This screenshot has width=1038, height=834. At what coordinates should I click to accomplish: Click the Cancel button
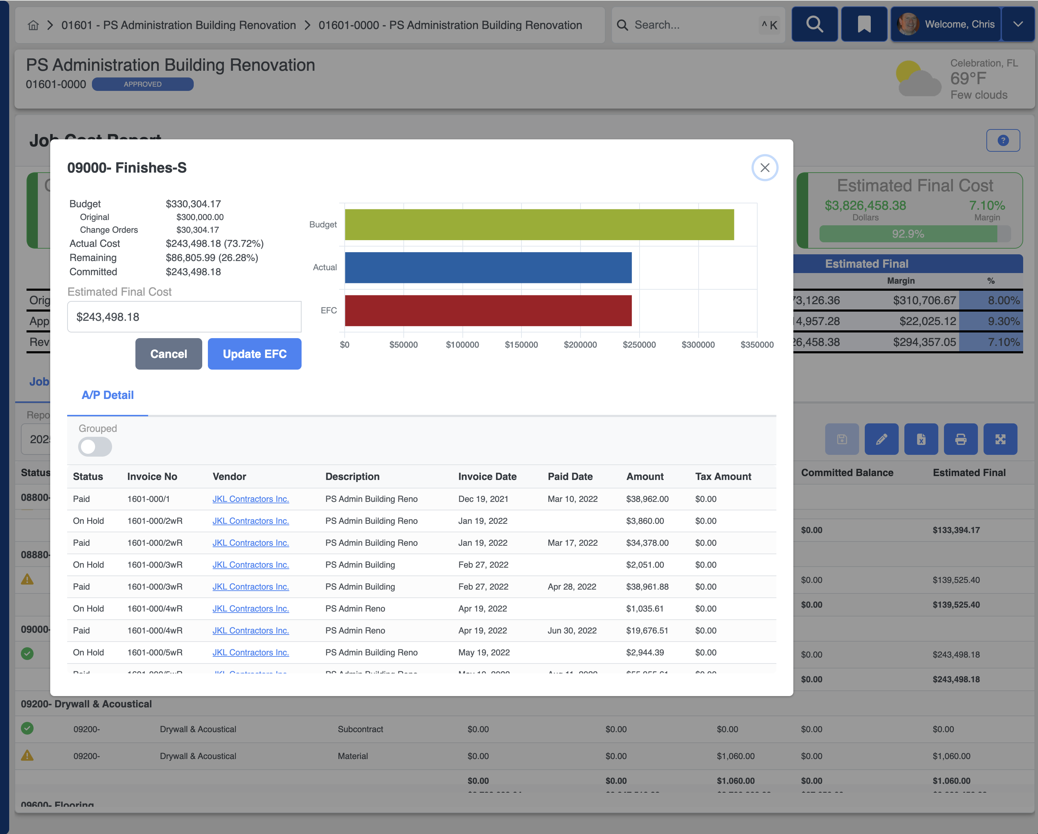[169, 354]
